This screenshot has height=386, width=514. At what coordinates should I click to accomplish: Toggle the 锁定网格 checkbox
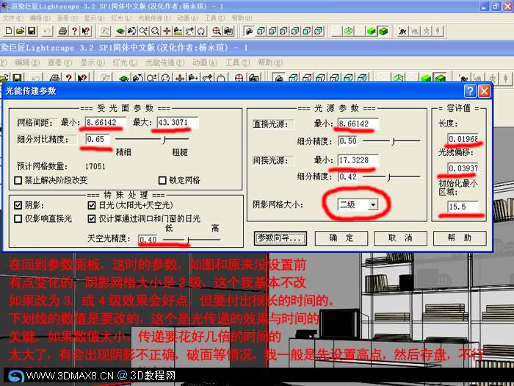(162, 180)
